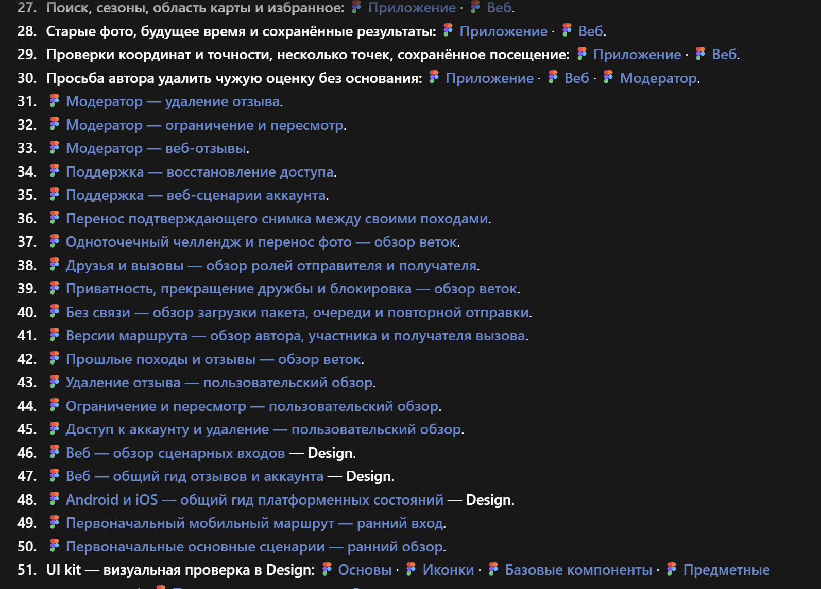Open the Веб link in item 28
This screenshot has width=821, height=589.
click(591, 31)
